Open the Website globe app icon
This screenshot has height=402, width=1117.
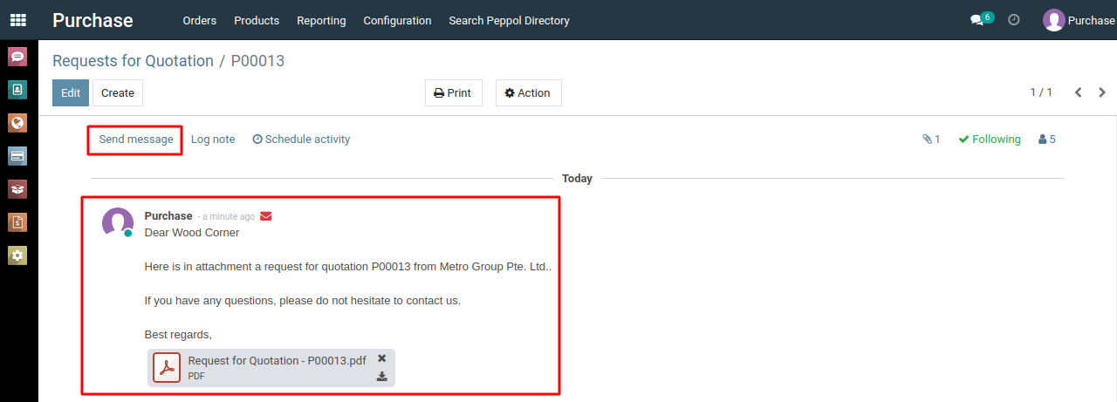(x=17, y=123)
